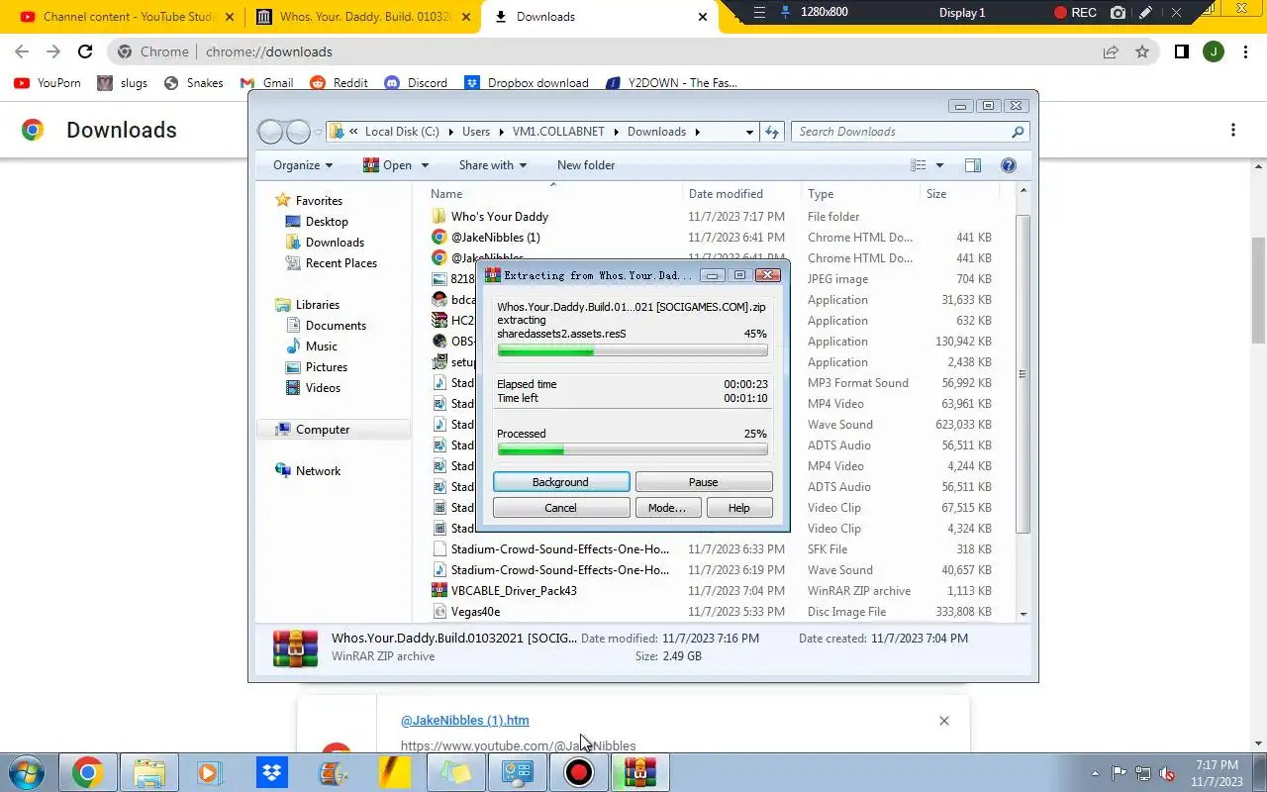The image size is (1267, 792).
Task: Cancel the extraction in progress
Action: 560,508
